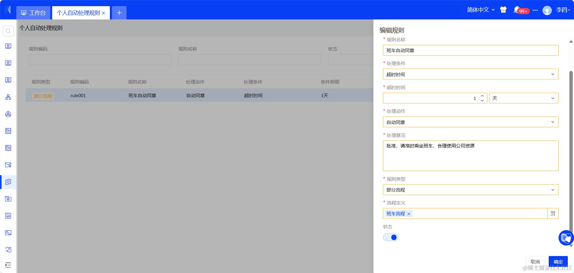Click the 规则编码 column header
This screenshot has width=574, height=273.
[x=79, y=82]
